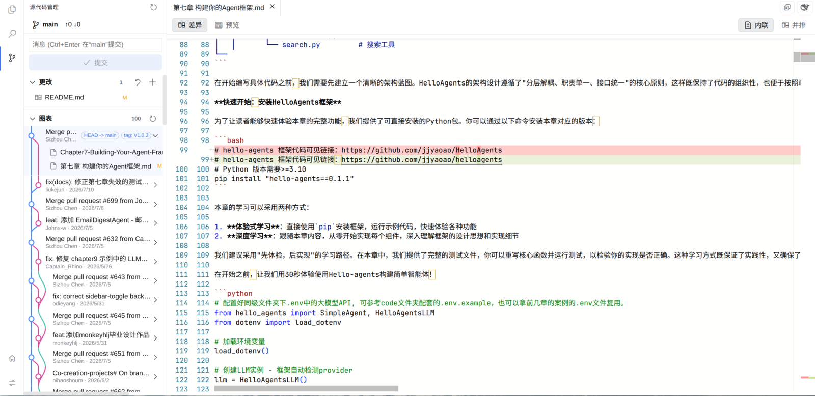
Task: Expand Merge pull request #699 commit
Action: (155, 204)
